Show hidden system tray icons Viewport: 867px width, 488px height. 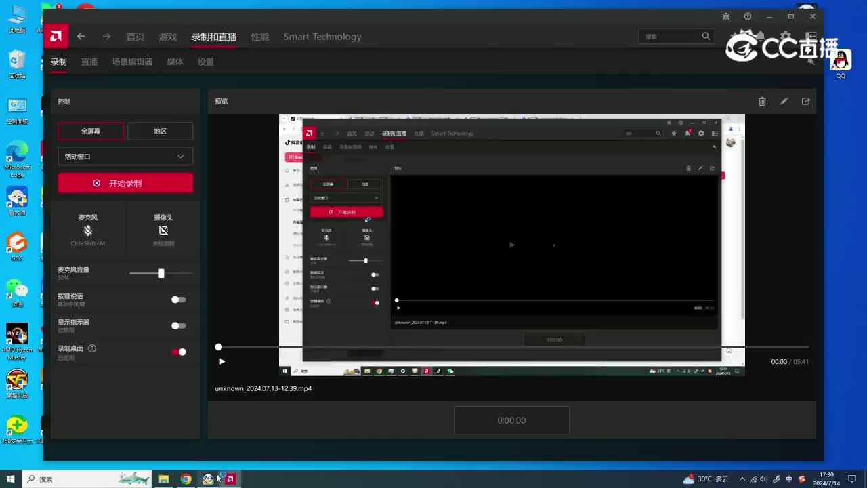[x=742, y=479]
